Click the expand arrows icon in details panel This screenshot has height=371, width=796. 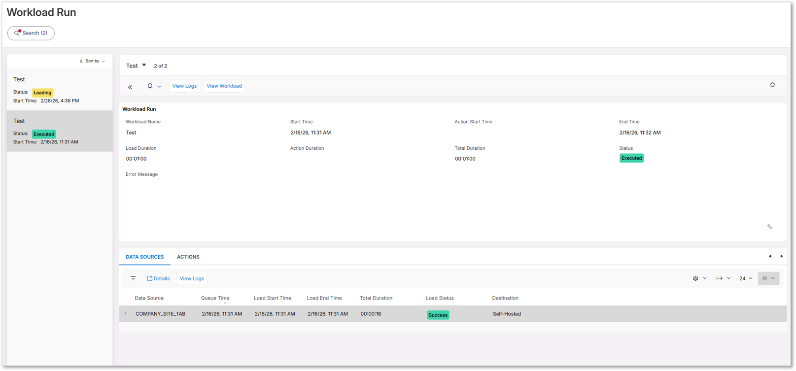769,227
